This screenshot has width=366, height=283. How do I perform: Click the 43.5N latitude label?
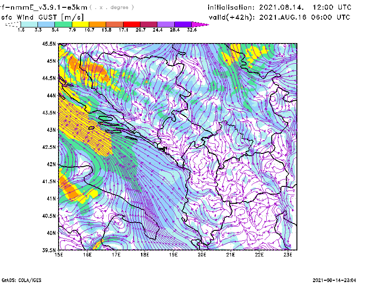coord(49,113)
